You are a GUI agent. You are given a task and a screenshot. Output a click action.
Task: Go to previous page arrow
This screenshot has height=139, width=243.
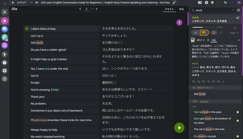pyautogui.click(x=80, y=9)
